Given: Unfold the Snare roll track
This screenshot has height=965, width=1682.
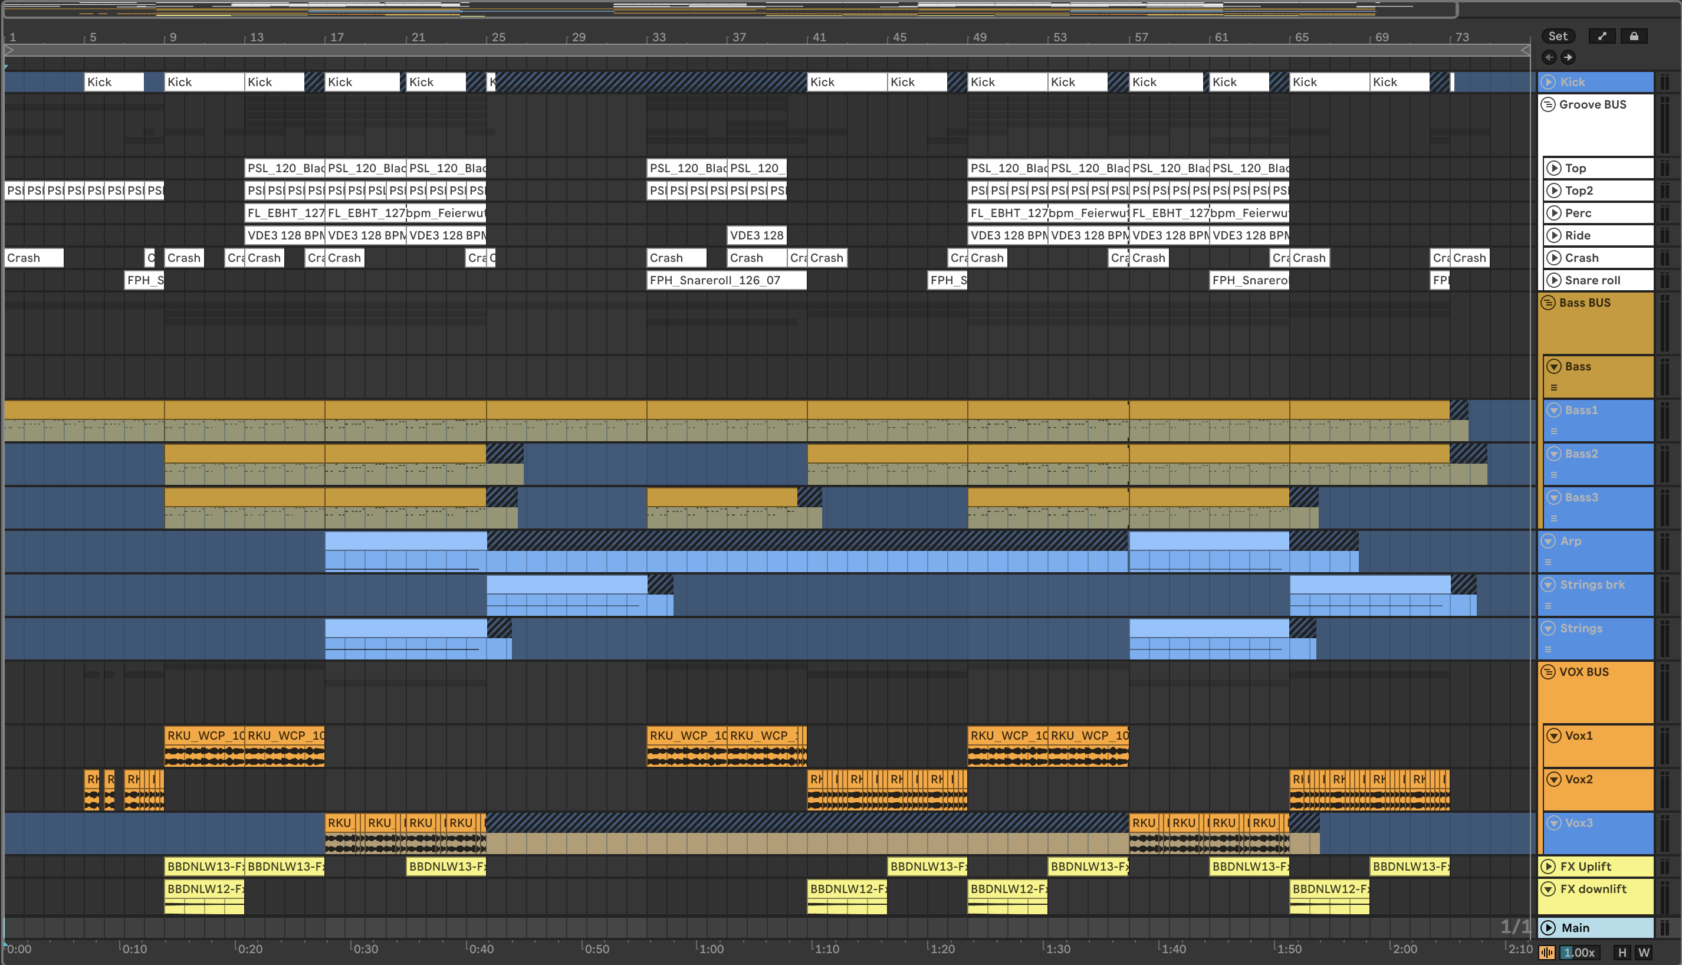Looking at the screenshot, I should 1553,280.
